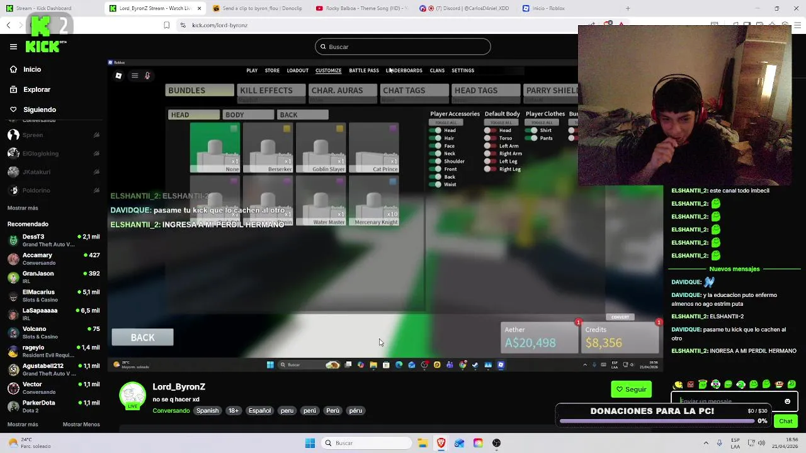Toggle Shirt player clothes switch
The width and height of the screenshot is (806, 453).
(x=531, y=131)
